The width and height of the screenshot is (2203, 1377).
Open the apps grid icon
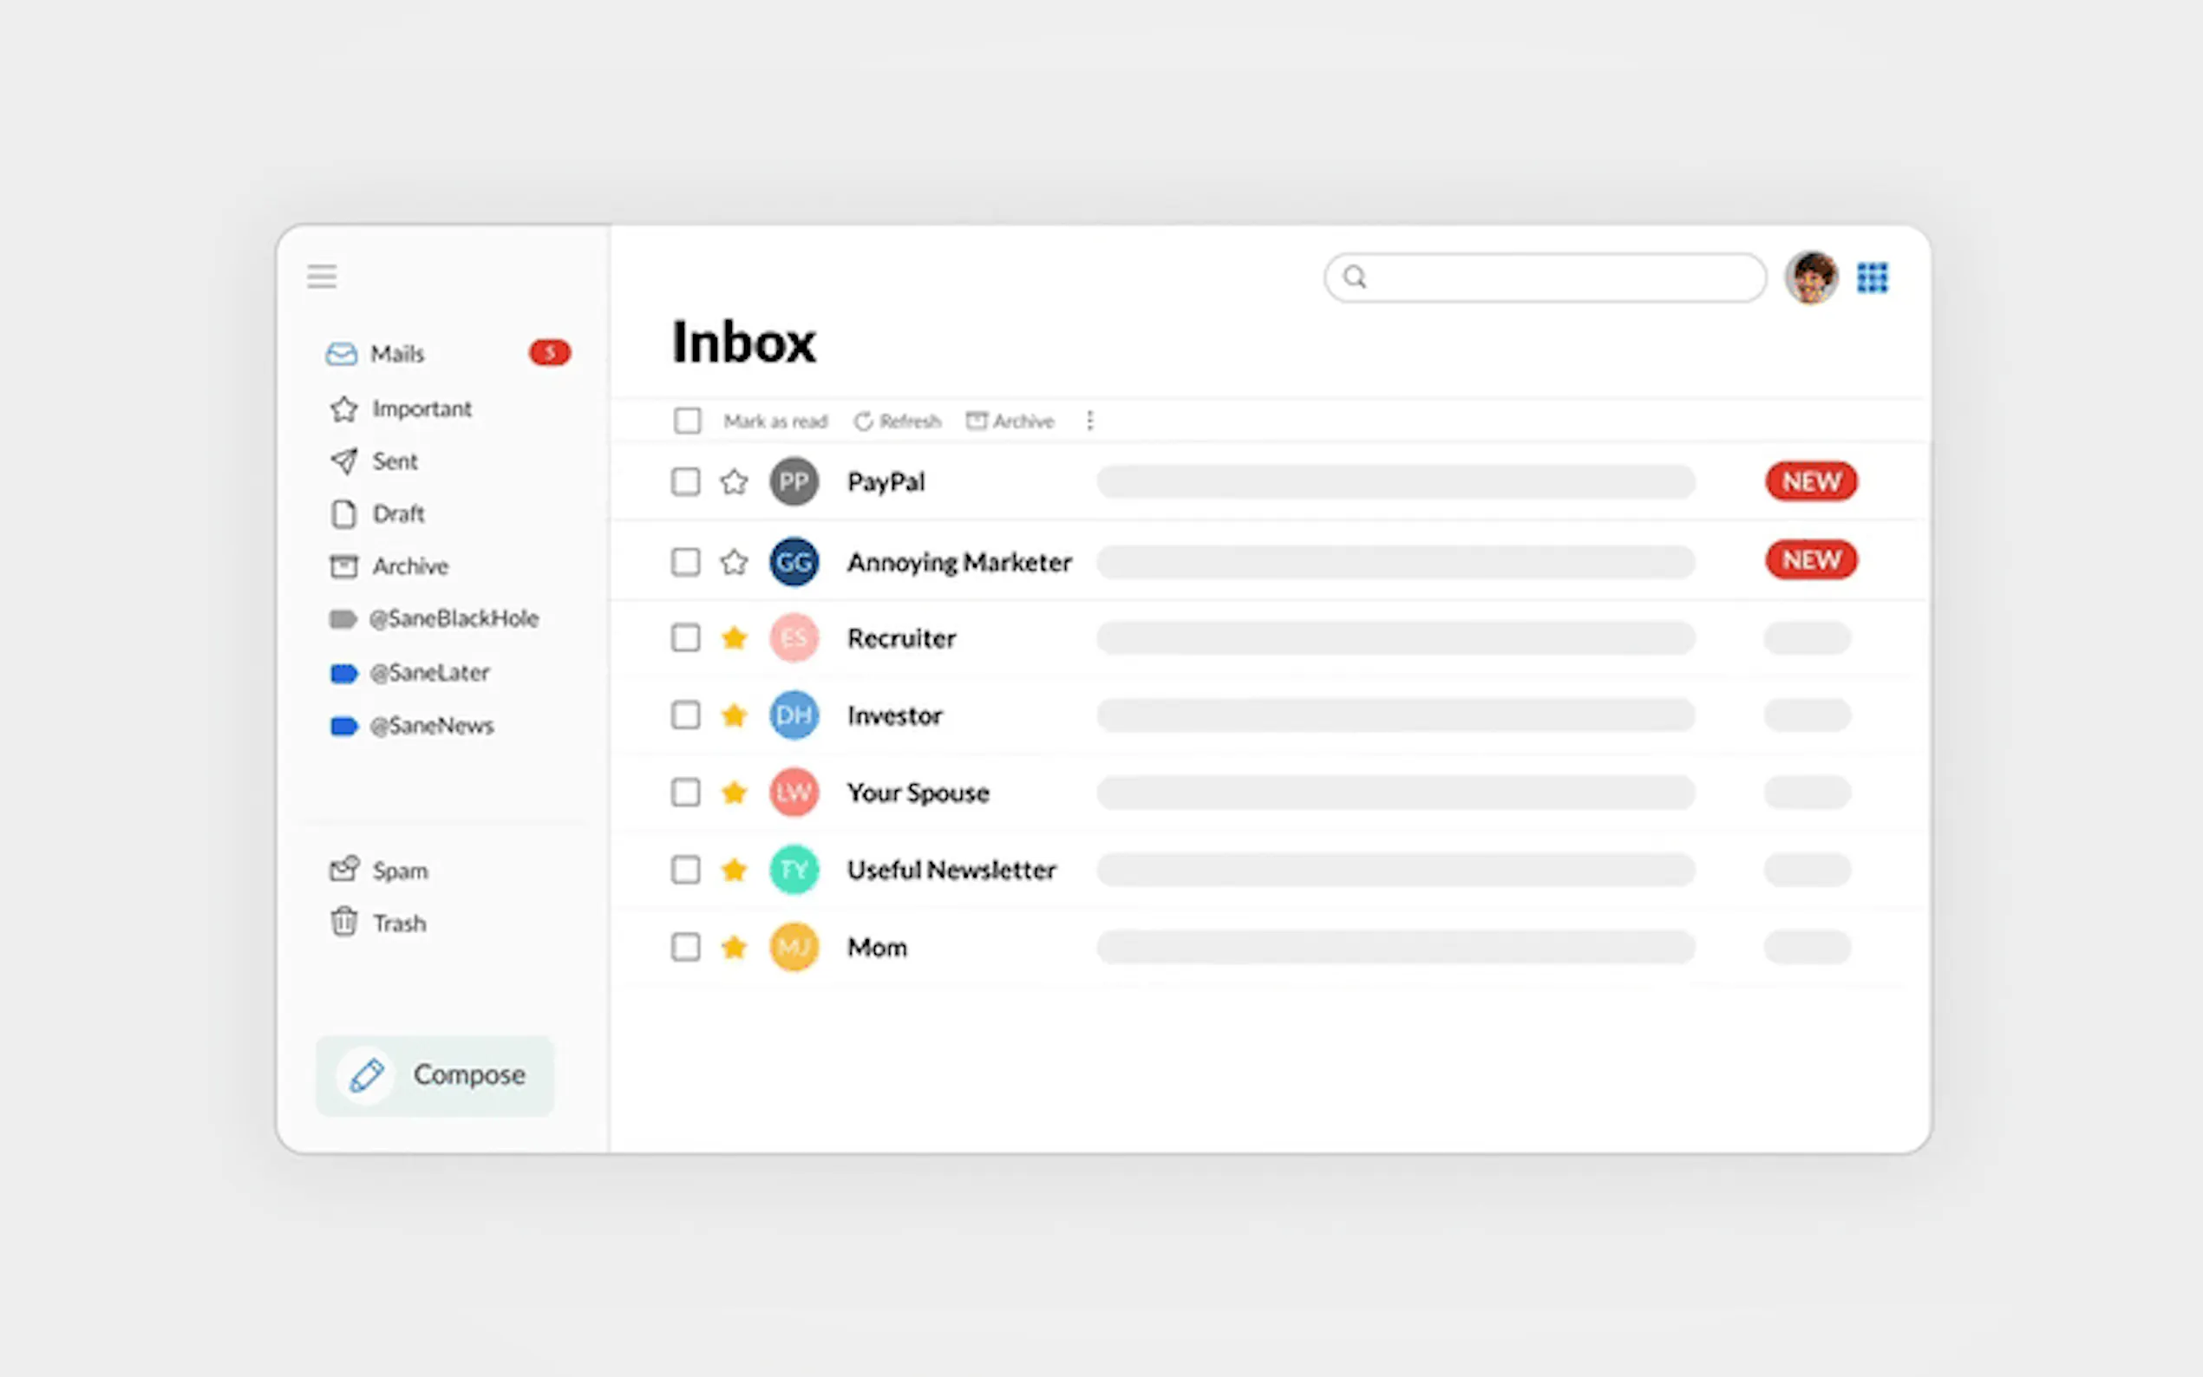point(1873,277)
